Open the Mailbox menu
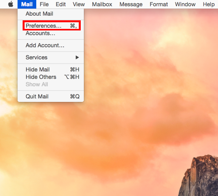218x196 pixels. 102,4
